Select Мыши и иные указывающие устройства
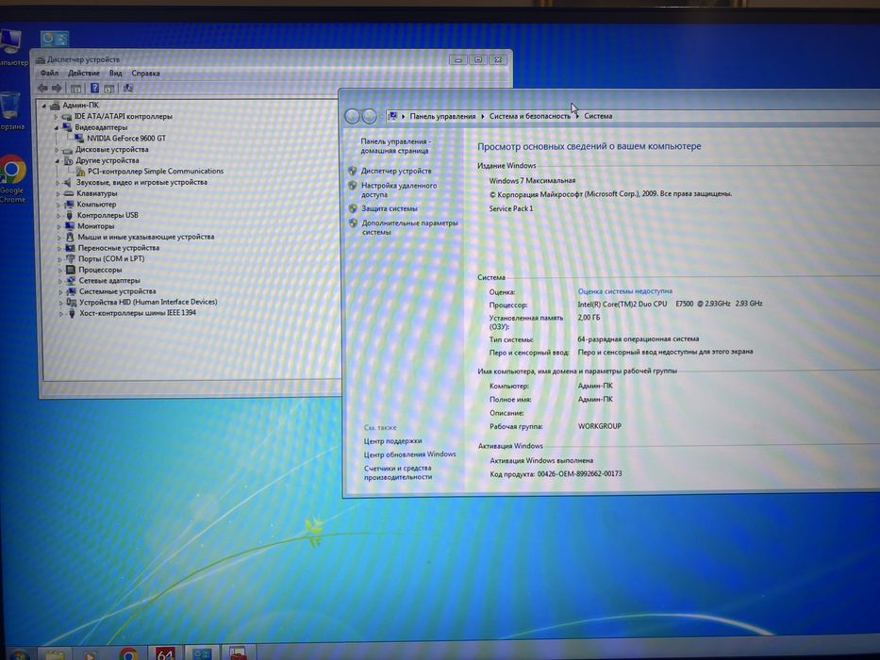 point(146,237)
